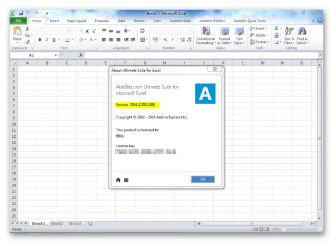Open the green File tab
The width and height of the screenshot is (333, 243).
click(x=19, y=21)
